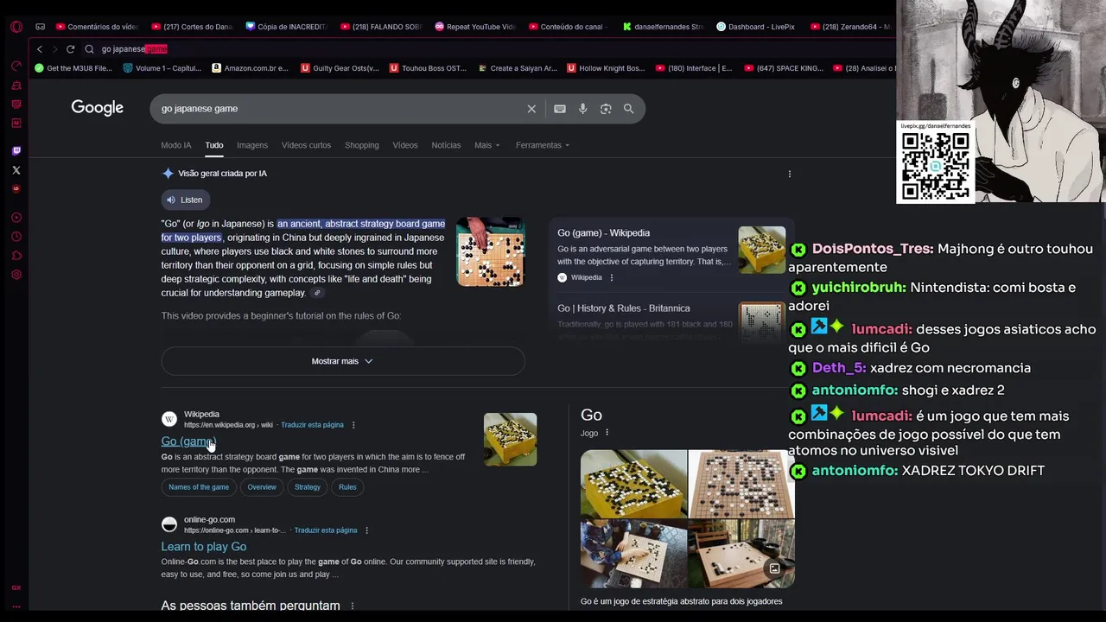Screen dimensions: 1106x622
Task: Search by image with Google Lens
Action: tap(606, 109)
